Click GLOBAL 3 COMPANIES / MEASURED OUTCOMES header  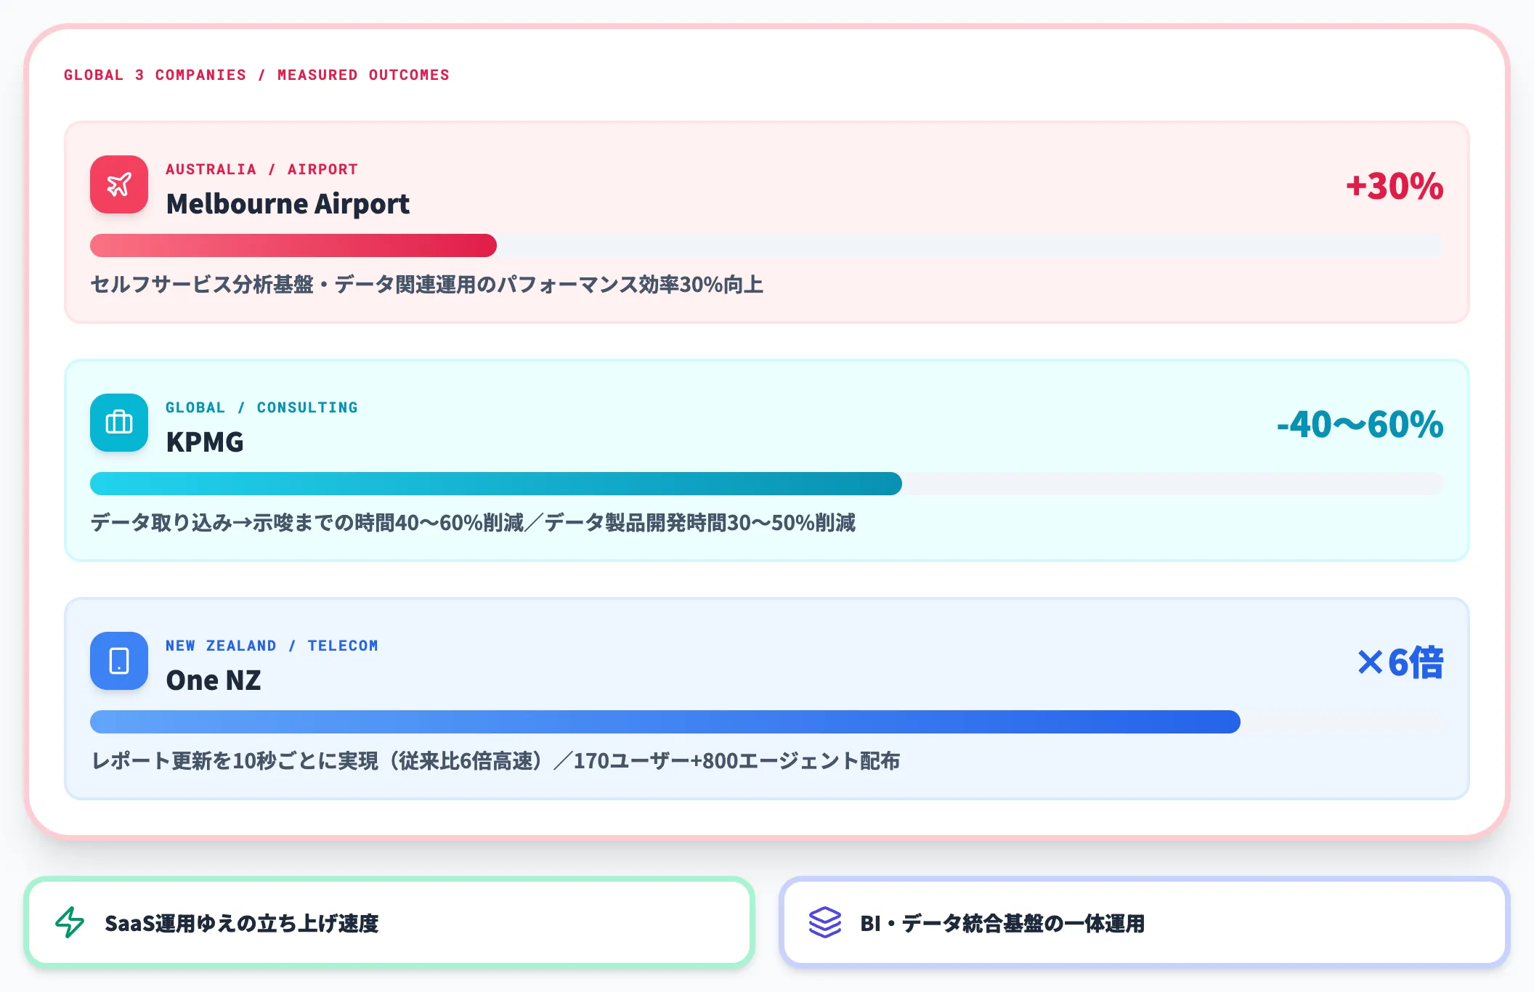256,75
